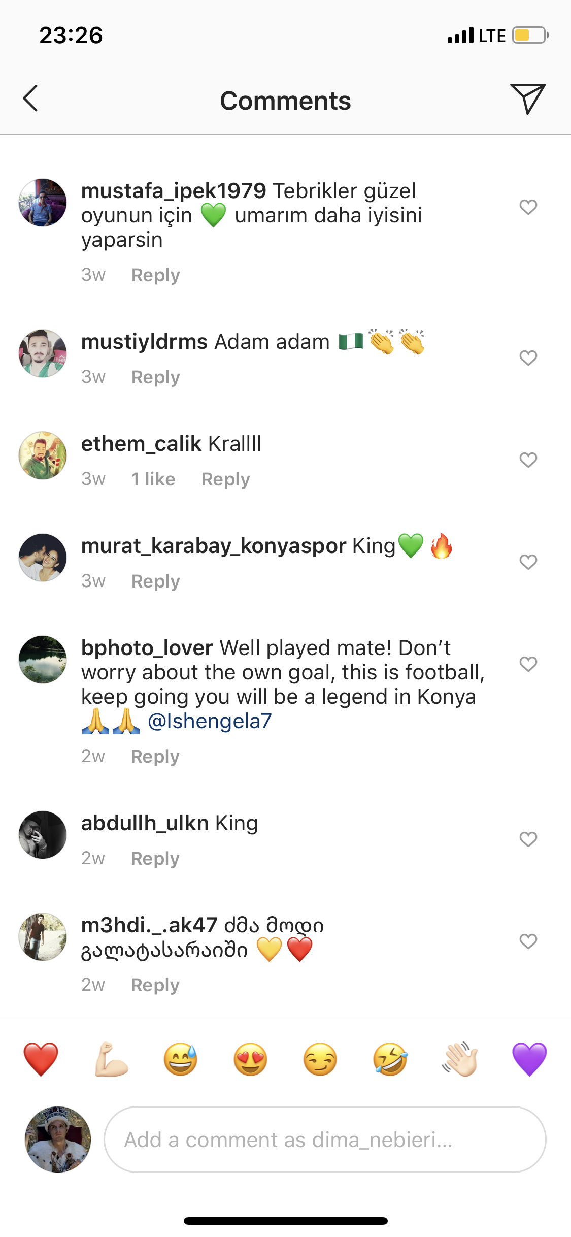Like mustafa_ipek1979's comment with the heart
This screenshot has height=1237, width=571.
coord(528,207)
